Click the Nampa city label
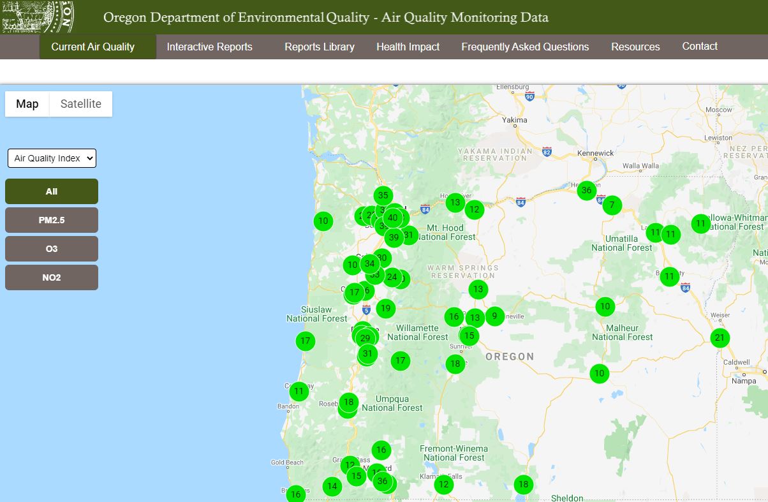 click(x=744, y=381)
